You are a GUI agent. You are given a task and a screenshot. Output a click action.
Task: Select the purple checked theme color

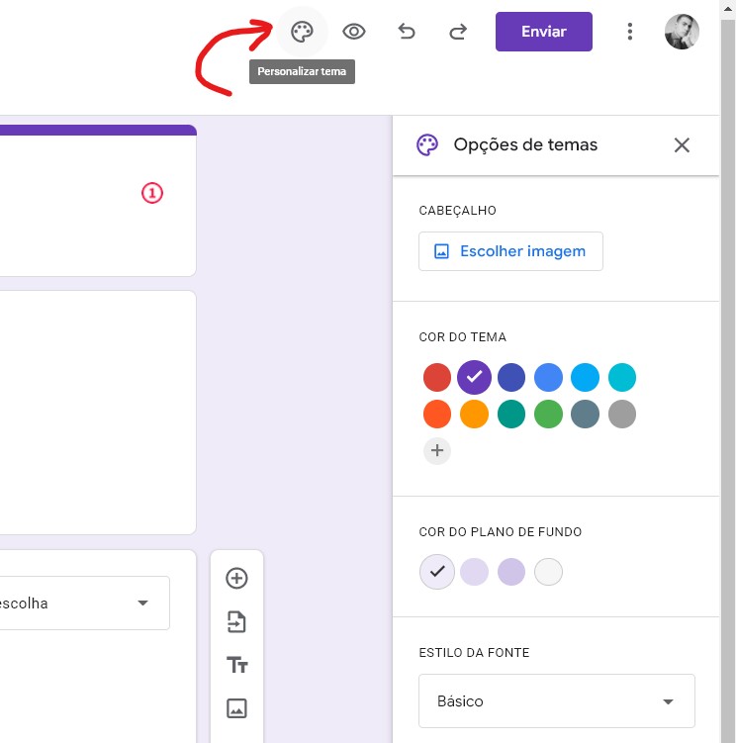coord(474,377)
